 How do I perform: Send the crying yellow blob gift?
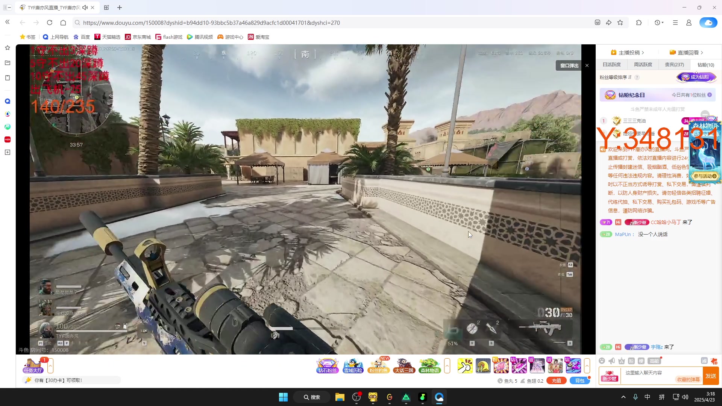[483, 366]
